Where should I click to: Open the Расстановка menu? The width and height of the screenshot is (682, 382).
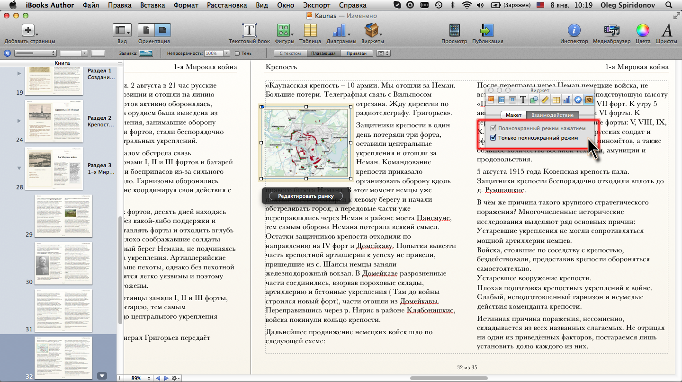click(x=227, y=5)
